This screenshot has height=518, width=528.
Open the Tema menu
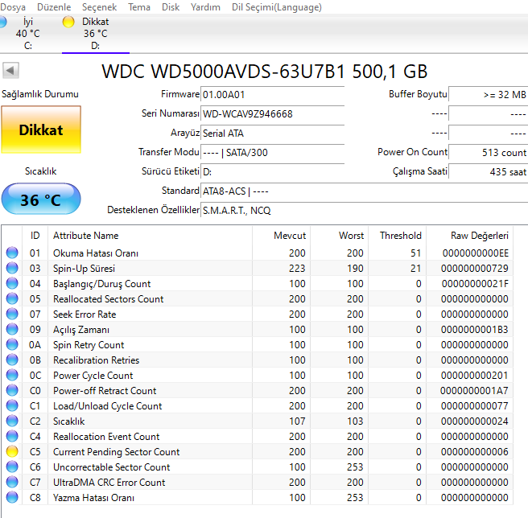coord(139,7)
